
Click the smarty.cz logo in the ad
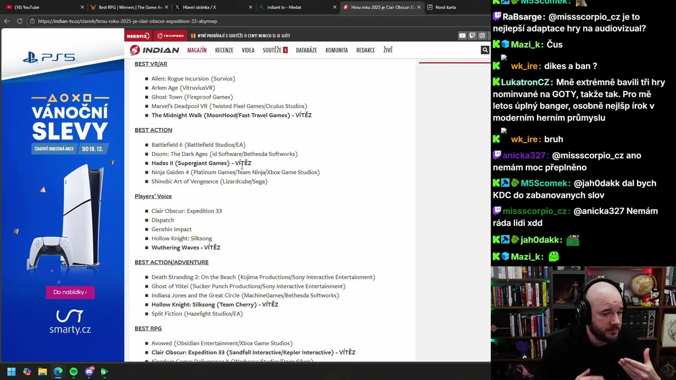pyautogui.click(x=70, y=322)
